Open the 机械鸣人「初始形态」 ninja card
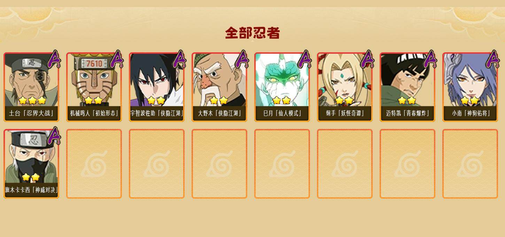The height and width of the screenshot is (237, 505). (x=94, y=87)
